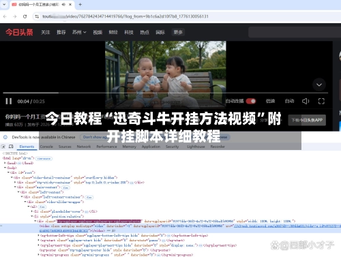
Task: Toggle the DevTools device toolbar icon
Action: coord(11,147)
